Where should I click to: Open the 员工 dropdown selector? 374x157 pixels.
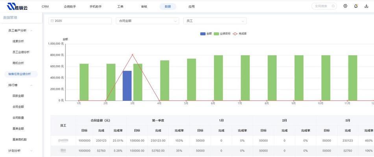215,21
